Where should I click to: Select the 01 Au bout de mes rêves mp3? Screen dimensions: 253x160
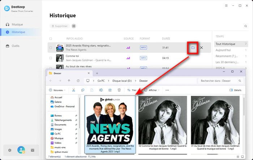(215, 123)
